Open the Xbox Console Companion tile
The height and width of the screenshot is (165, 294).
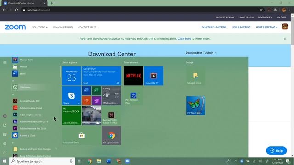(x=72, y=115)
